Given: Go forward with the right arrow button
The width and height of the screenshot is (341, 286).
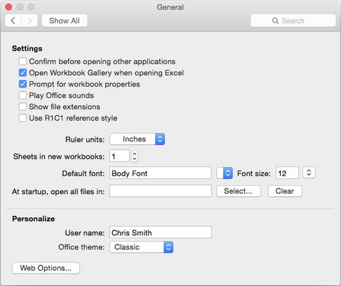Looking at the screenshot, I should (29, 20).
